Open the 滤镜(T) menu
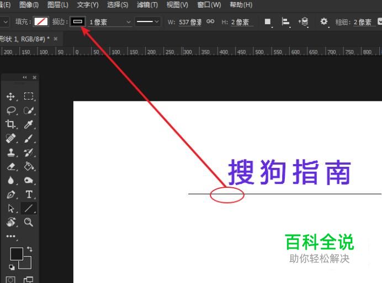The height and width of the screenshot is (283, 382). [x=147, y=5]
